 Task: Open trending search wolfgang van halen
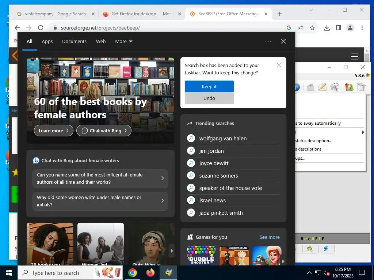coord(233,138)
